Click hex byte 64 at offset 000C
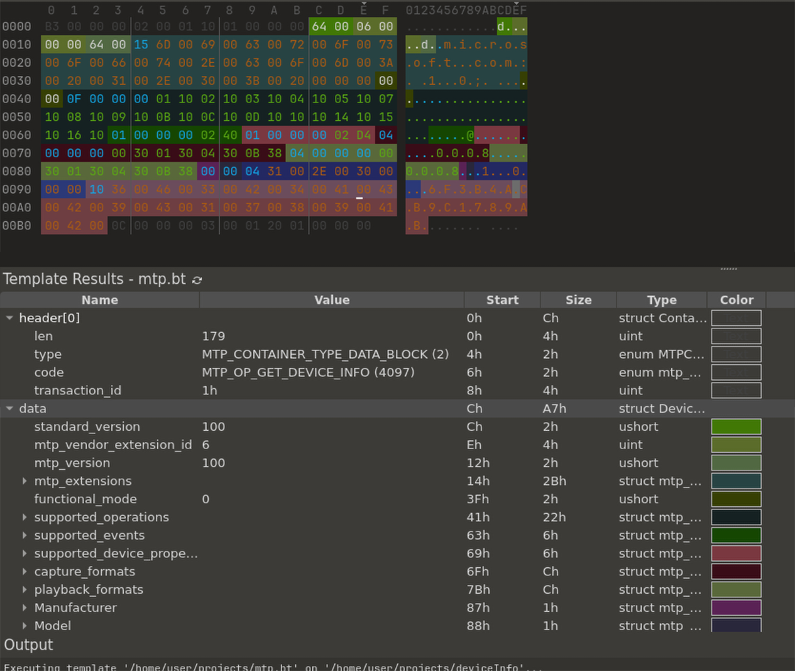 click(319, 27)
